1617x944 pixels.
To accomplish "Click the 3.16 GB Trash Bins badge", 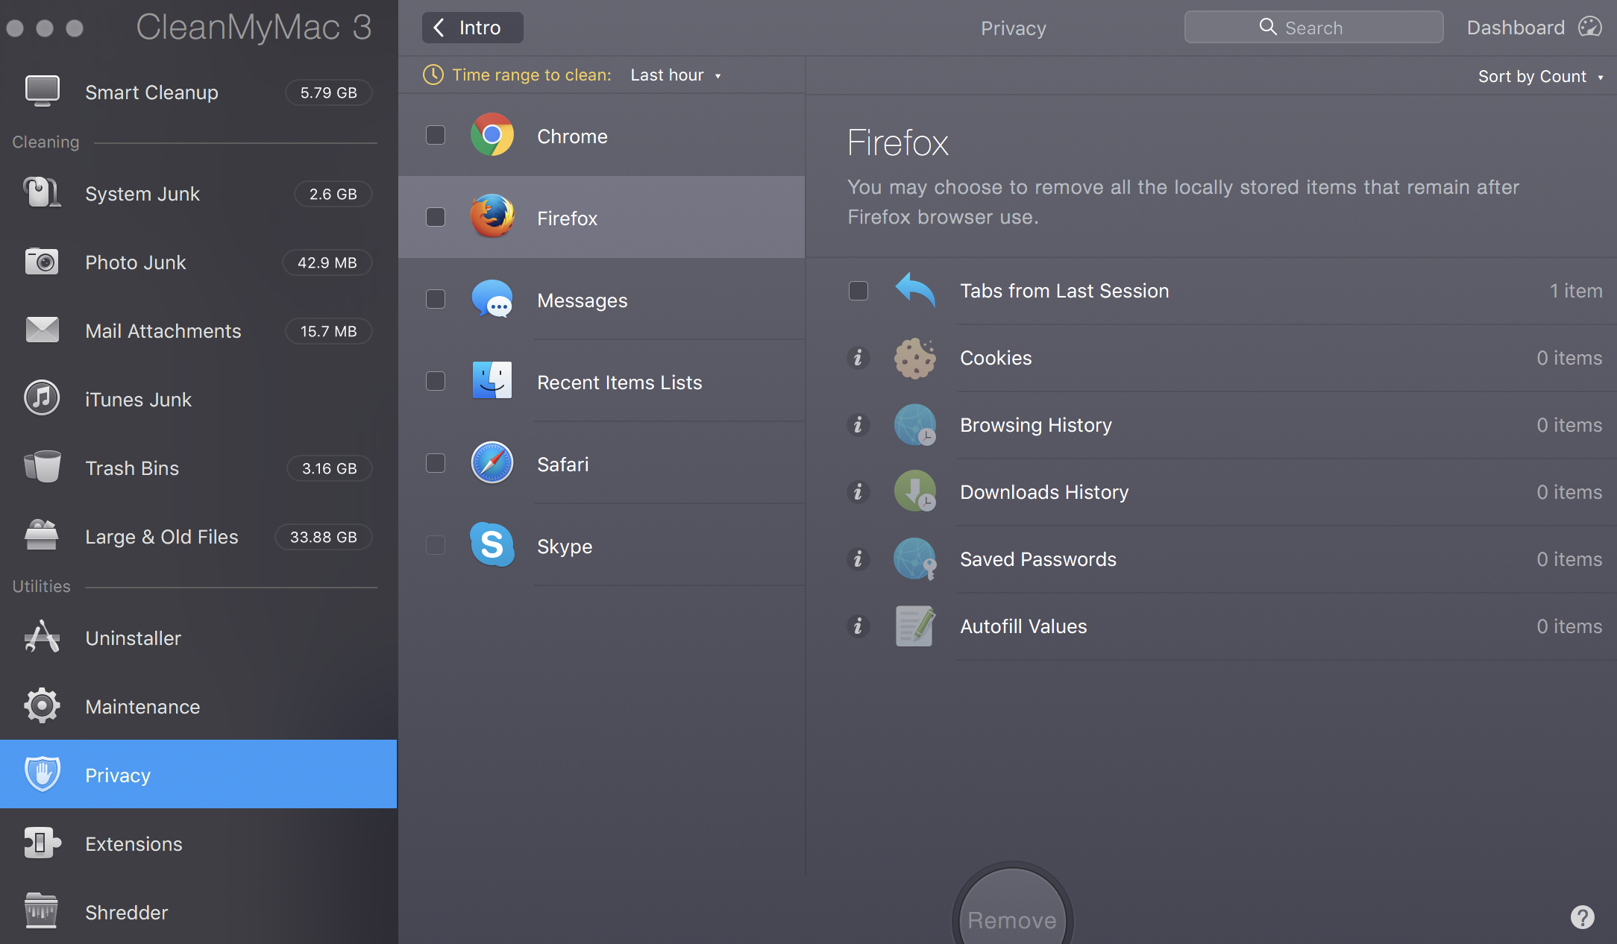I will 330,468.
